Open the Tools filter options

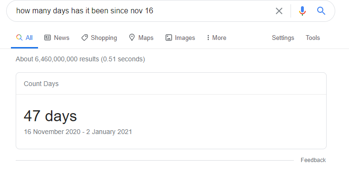click(313, 38)
